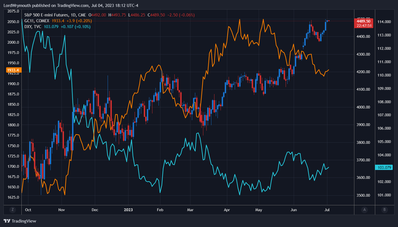Click 3500.00 on the S&P price axis
Screen dimensions: 398x227
(x=364, y=195)
